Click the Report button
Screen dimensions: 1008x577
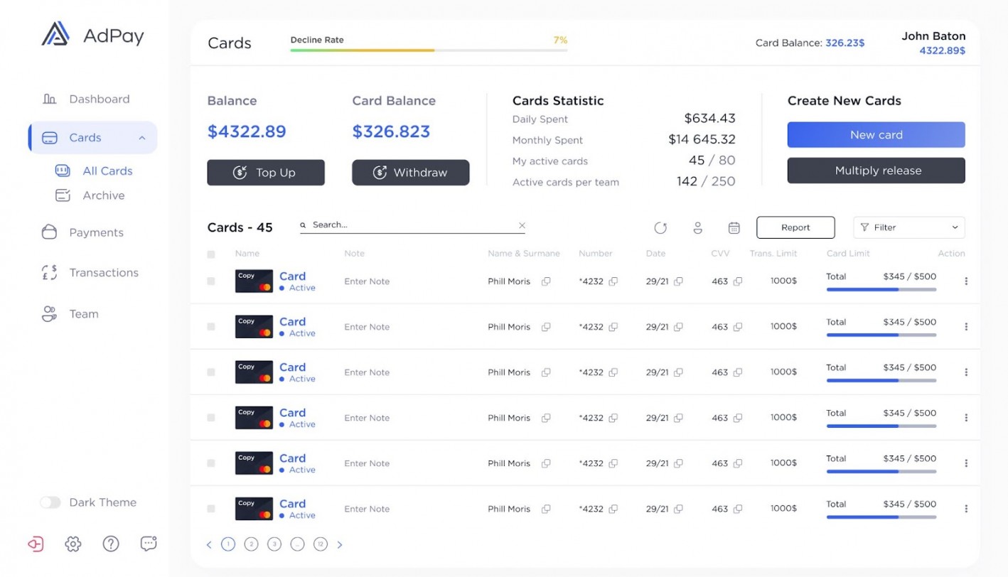point(795,227)
